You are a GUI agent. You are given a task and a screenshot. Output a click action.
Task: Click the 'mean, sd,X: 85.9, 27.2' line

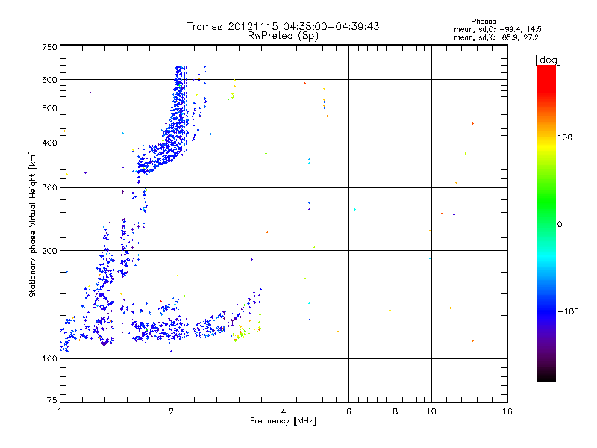(x=496, y=38)
